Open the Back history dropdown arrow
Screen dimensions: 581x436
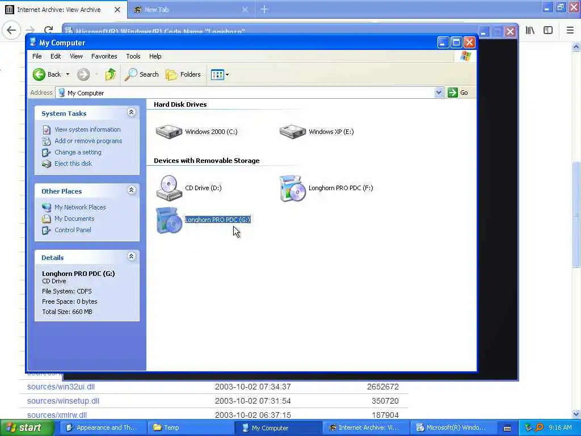click(68, 74)
